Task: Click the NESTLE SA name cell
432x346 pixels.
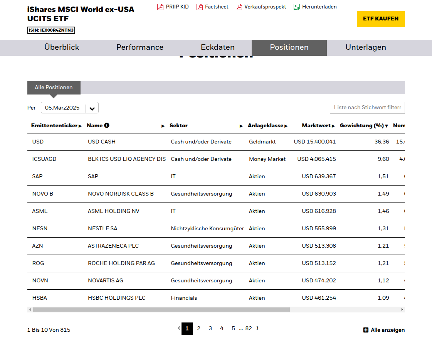Action: point(103,229)
